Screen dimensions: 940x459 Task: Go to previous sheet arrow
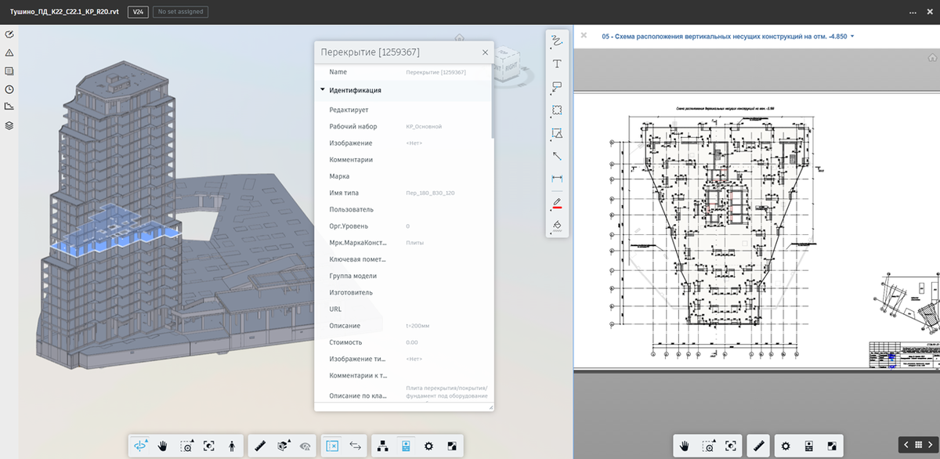(906, 444)
